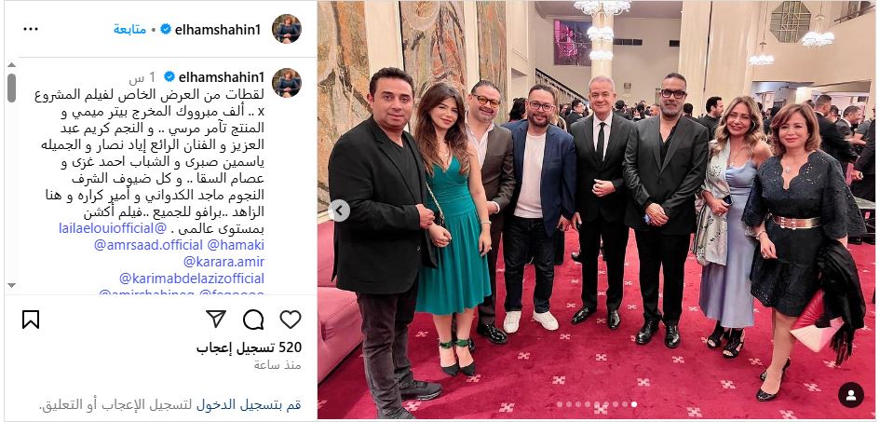Open @karimabdelazizofficial mention link
The width and height of the screenshot is (880, 422).
(x=192, y=279)
